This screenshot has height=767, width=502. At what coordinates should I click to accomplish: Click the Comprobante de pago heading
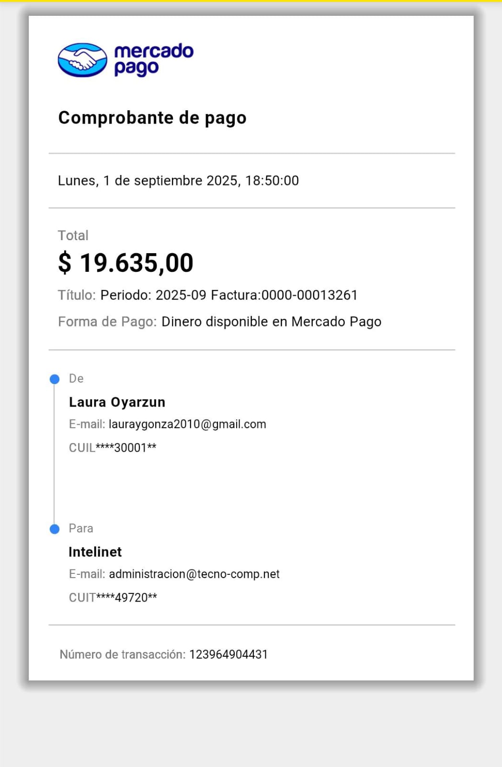pyautogui.click(x=152, y=117)
